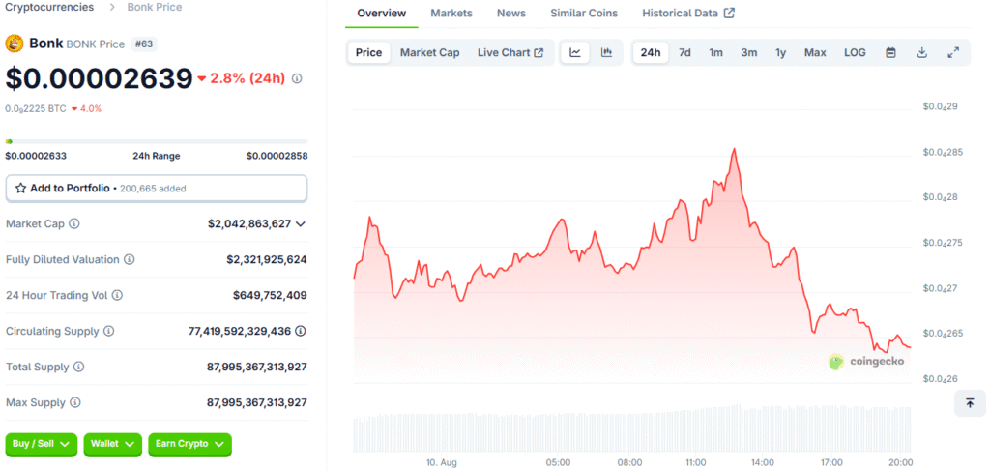Click the scroll-to-top arrow button
Screen dimensions: 990x471
point(970,403)
